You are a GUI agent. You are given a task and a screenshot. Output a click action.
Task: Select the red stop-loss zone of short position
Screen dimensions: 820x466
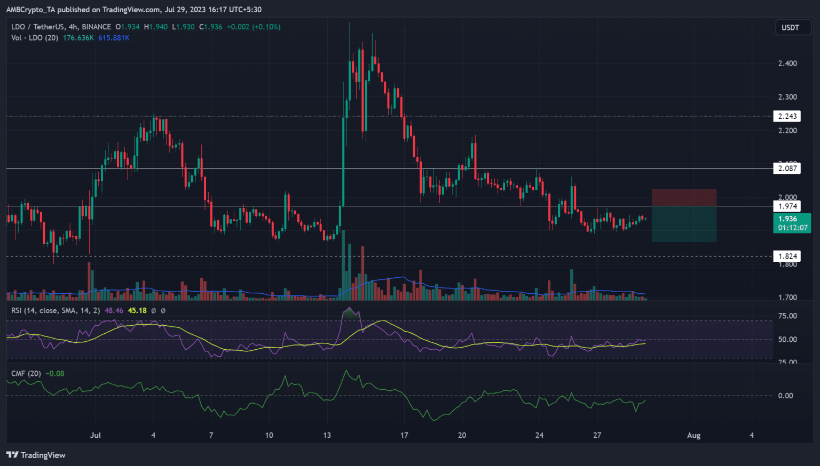[x=684, y=198]
